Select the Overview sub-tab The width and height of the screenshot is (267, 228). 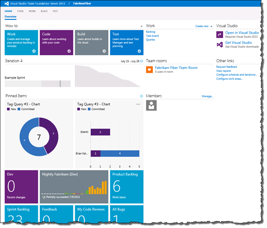10,17
